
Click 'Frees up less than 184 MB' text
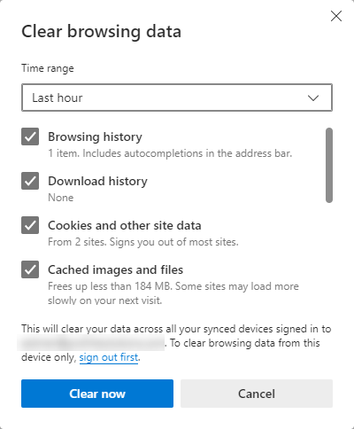click(173, 293)
